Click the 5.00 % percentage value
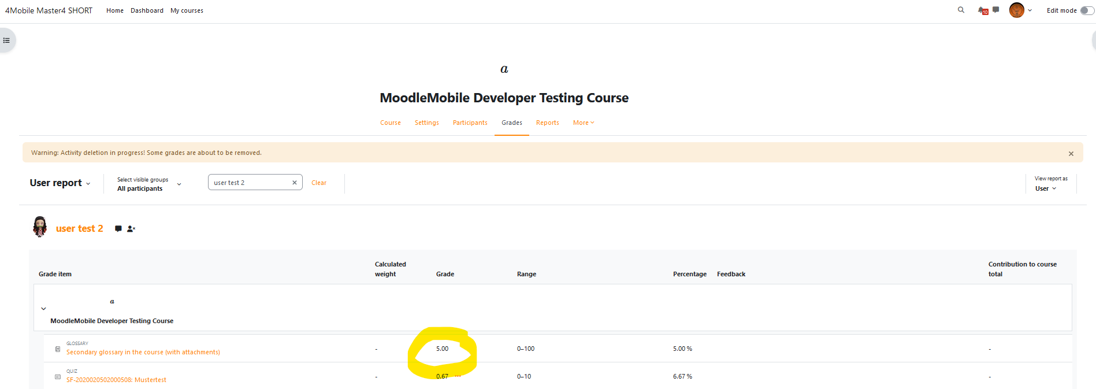 pyautogui.click(x=682, y=349)
